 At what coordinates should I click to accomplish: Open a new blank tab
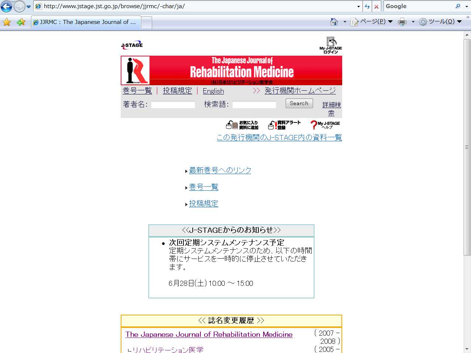pos(147,23)
